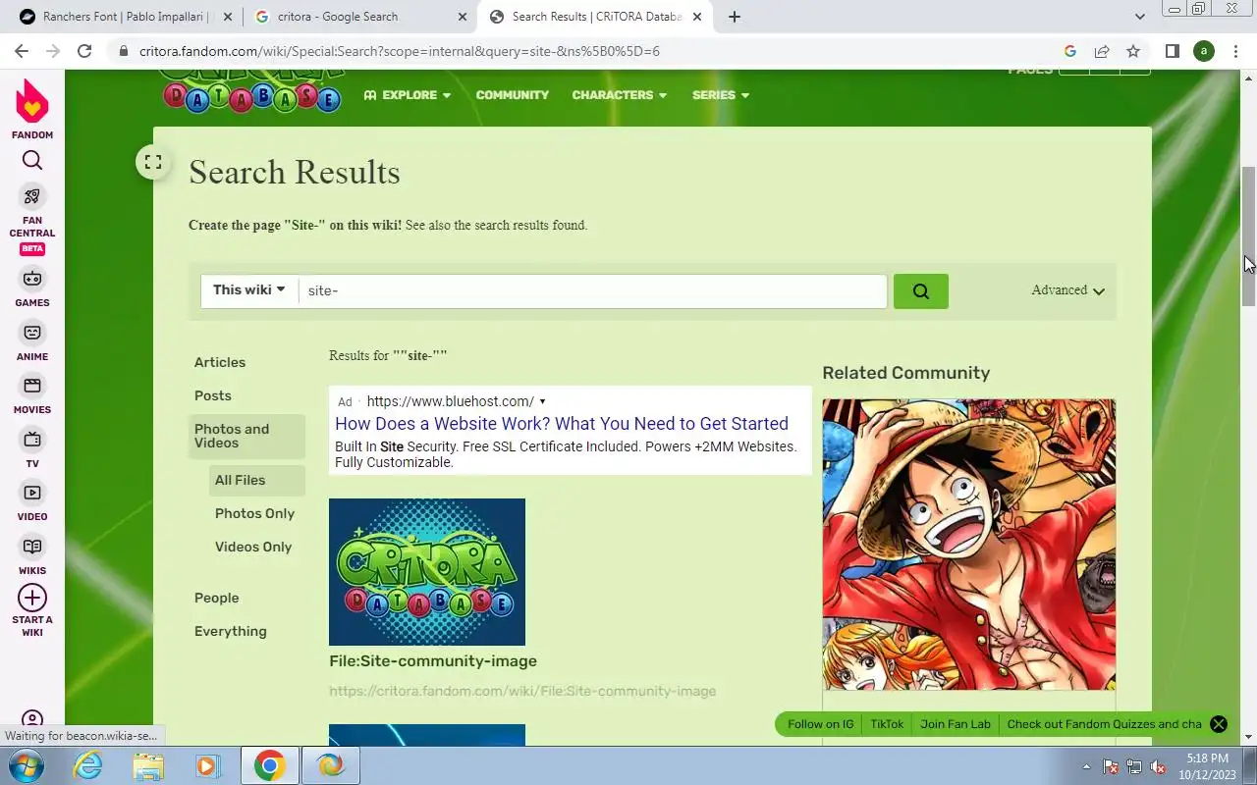Open the File:Site-community-image link
Image resolution: width=1257 pixels, height=785 pixels.
[x=433, y=661]
